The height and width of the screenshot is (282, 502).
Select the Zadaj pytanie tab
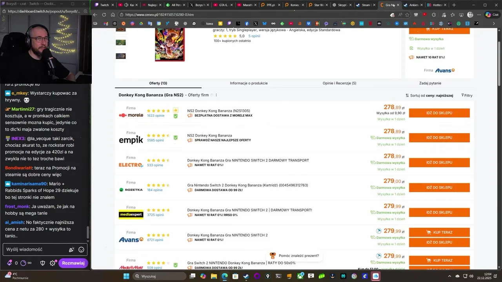click(430, 83)
